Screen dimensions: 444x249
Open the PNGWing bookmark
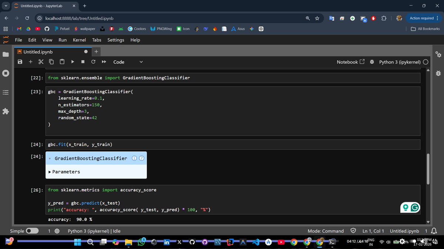(161, 29)
